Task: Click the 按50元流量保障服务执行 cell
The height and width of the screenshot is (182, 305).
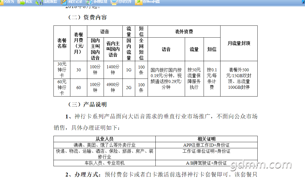Action: pos(194,79)
